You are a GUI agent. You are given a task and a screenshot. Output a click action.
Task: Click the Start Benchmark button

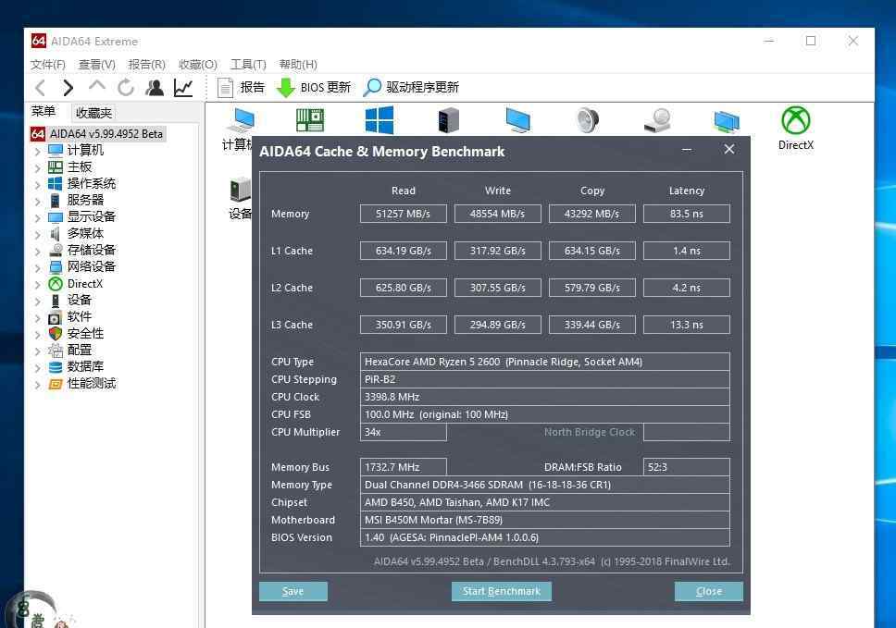(501, 591)
